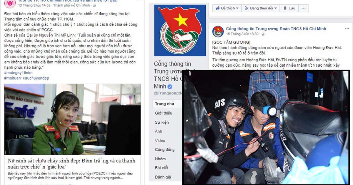The height and width of the screenshot is (185, 353).
Task: Go to the Cộng đồng section
Action: [x=165, y=149]
